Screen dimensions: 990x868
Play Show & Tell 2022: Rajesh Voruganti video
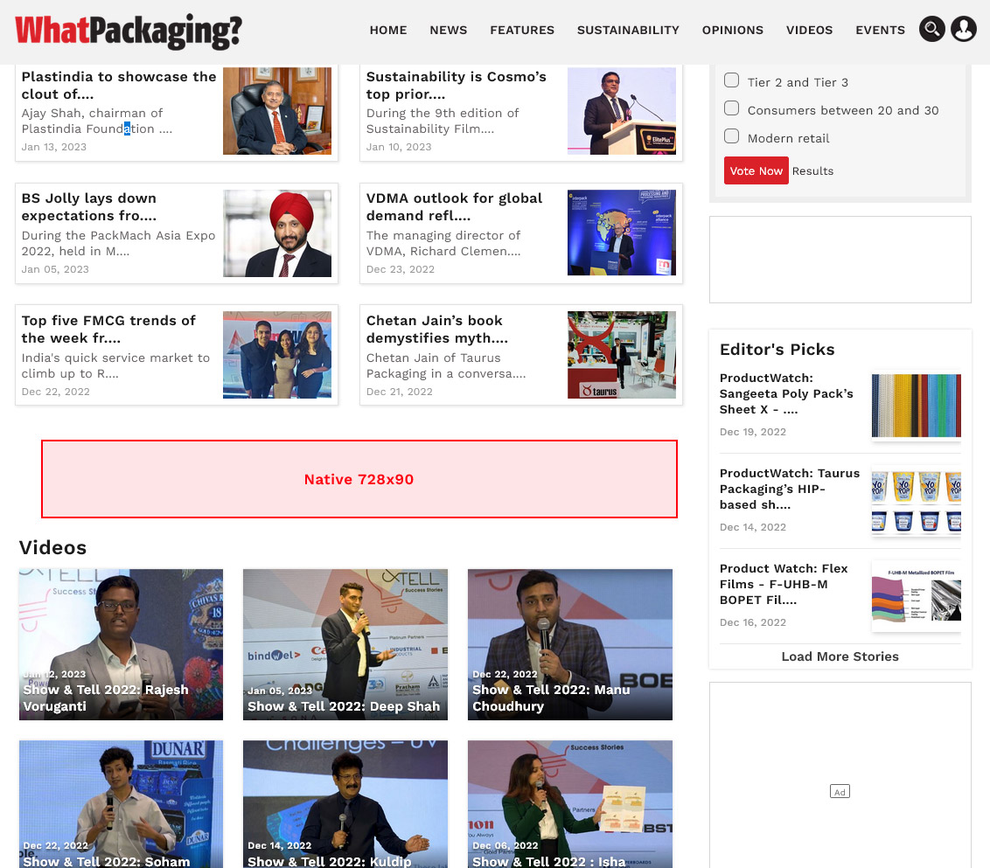[x=121, y=644]
